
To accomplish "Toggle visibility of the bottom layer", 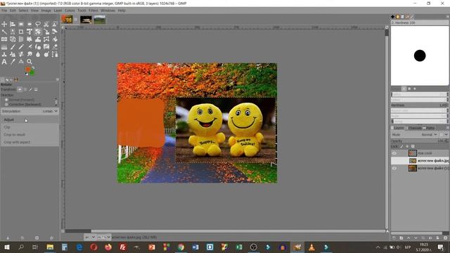I will point(394,168).
